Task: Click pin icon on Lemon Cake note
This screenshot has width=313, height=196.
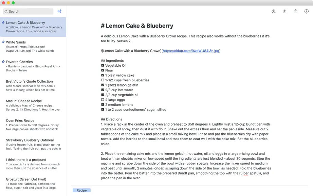Action: click(3, 22)
